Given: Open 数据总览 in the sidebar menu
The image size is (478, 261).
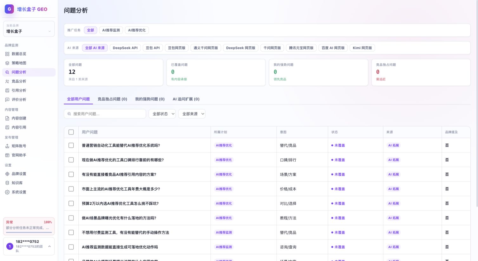Looking at the screenshot, I should pyautogui.click(x=29, y=54).
